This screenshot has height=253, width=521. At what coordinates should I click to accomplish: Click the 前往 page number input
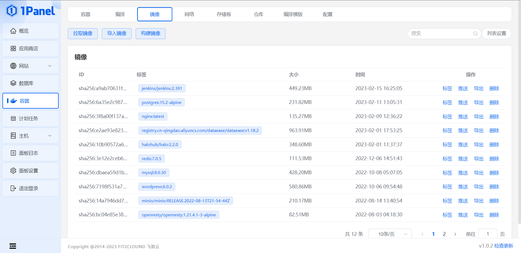488,234
